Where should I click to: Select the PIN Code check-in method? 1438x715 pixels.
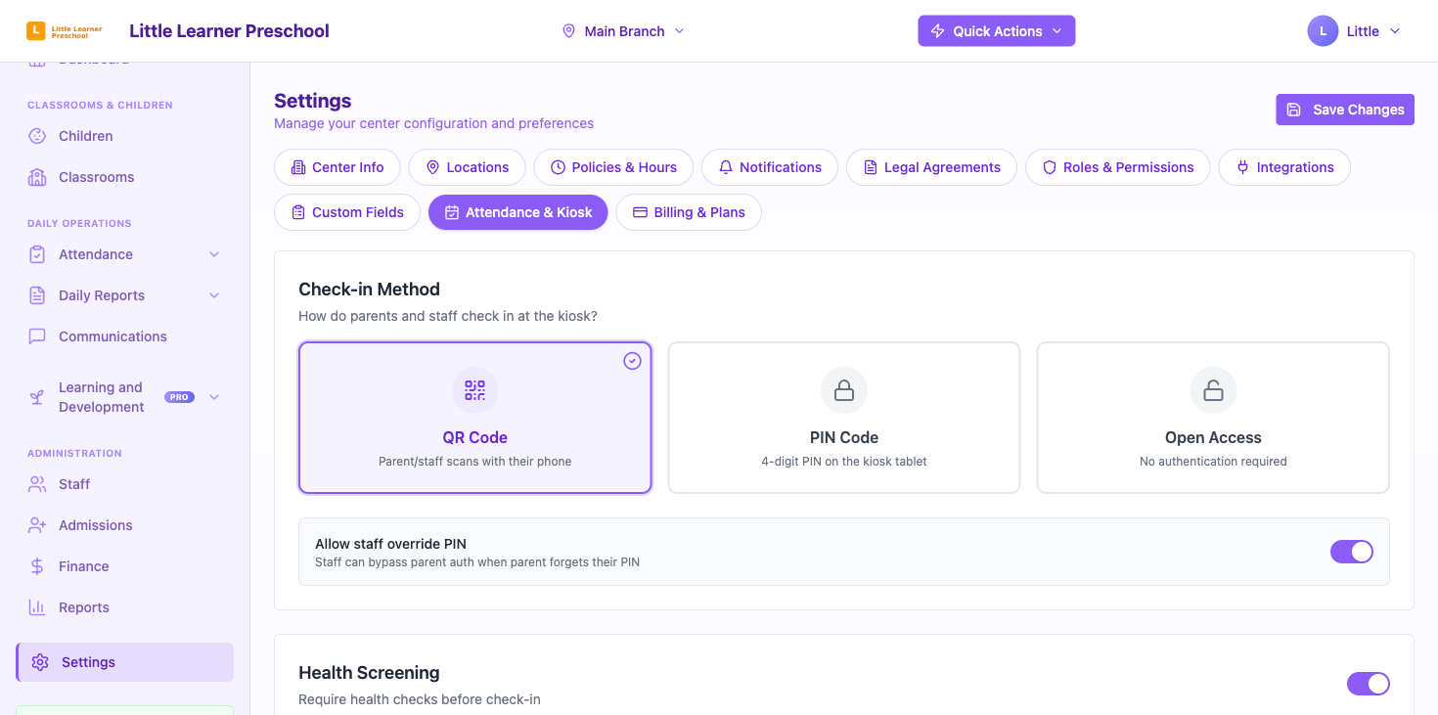click(844, 418)
